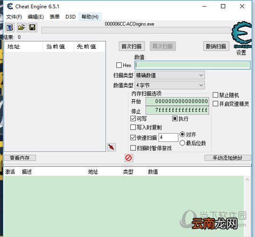This screenshot has height=237, width=255.
Task: Click the 先前值 column header
Action: (x=90, y=46)
